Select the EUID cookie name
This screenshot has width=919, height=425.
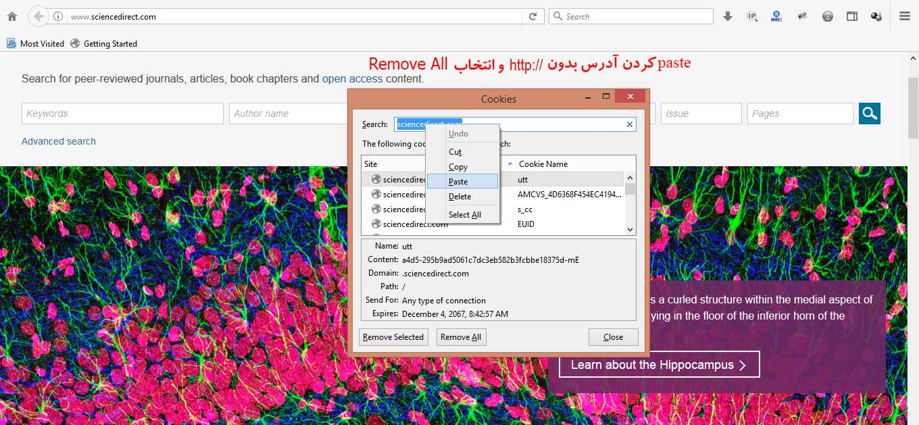click(x=526, y=224)
